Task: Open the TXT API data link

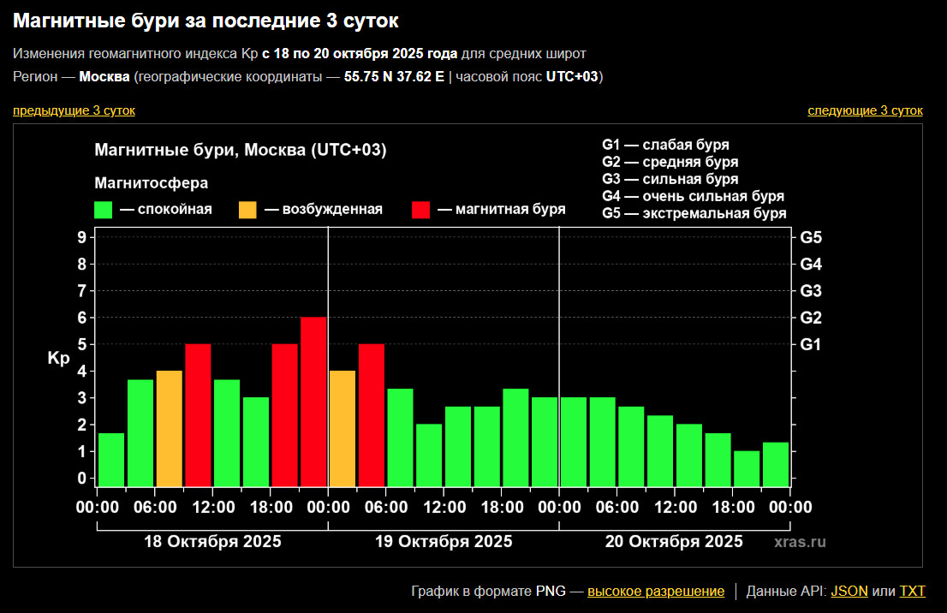Action: click(912, 591)
